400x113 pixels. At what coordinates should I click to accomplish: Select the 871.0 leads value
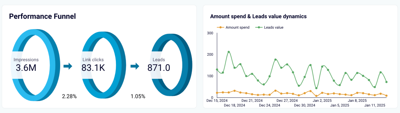(159, 68)
